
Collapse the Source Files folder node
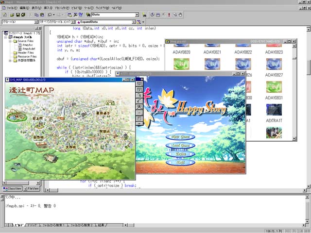click(10, 41)
